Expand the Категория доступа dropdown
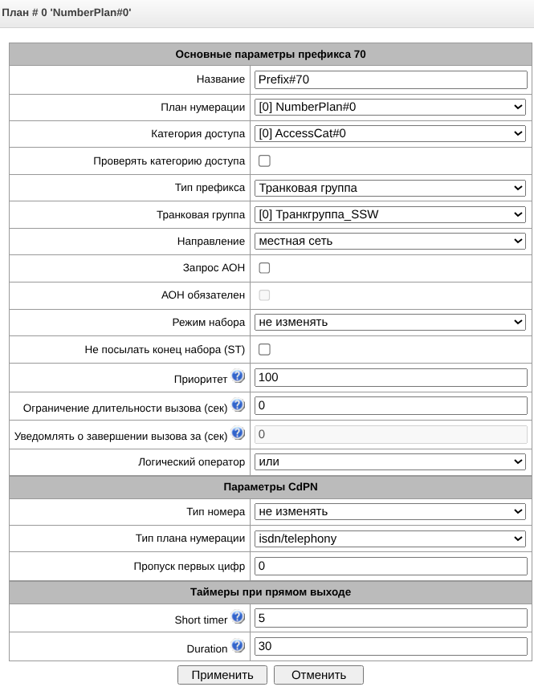The width and height of the screenshot is (534, 691). click(x=390, y=133)
